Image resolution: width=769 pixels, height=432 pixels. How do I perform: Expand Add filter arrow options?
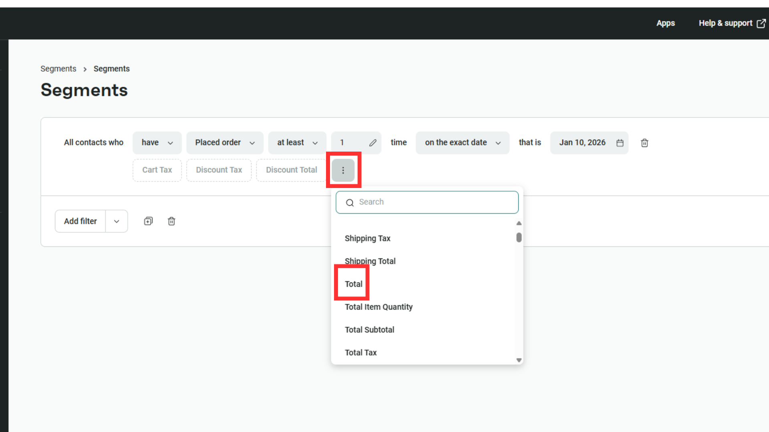[117, 221]
